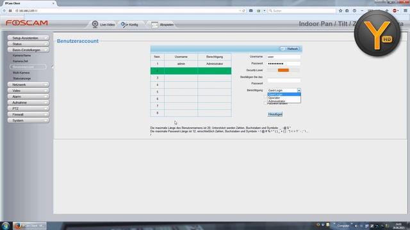Open the Firefox hamburger menu
The height and width of the screenshot is (230, 410).
406,11
